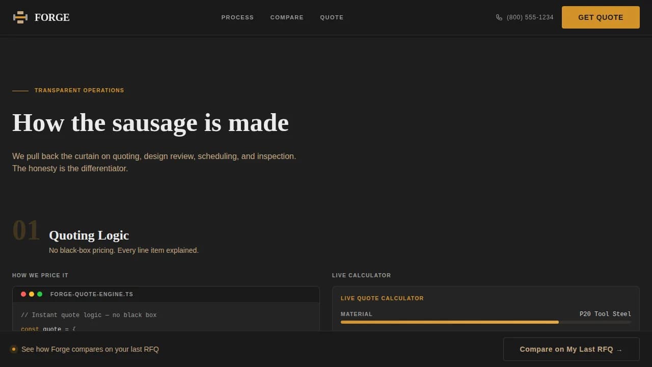
Task: Click the LIVE QUOTE CALCULATOR panel heading
Action: point(382,298)
